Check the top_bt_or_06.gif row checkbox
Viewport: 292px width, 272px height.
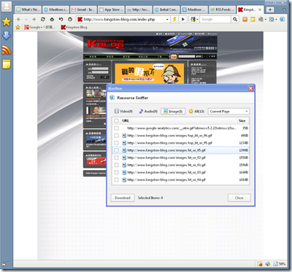(x=116, y=136)
